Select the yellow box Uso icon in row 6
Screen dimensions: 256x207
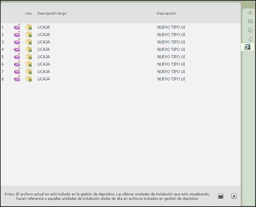29,64
